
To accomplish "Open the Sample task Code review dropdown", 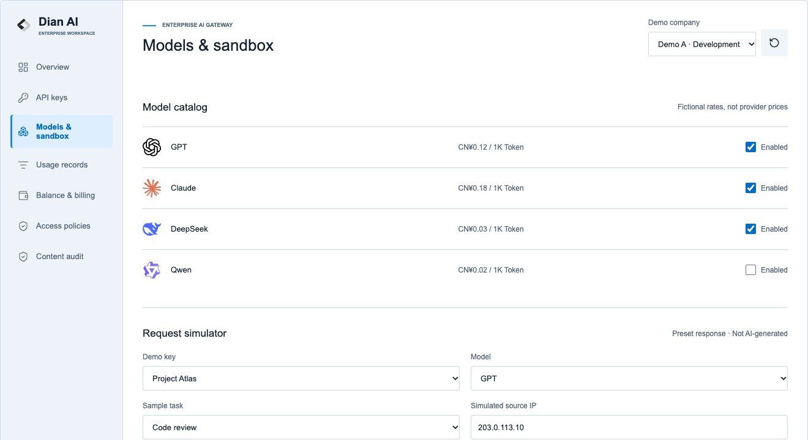I will [301, 427].
